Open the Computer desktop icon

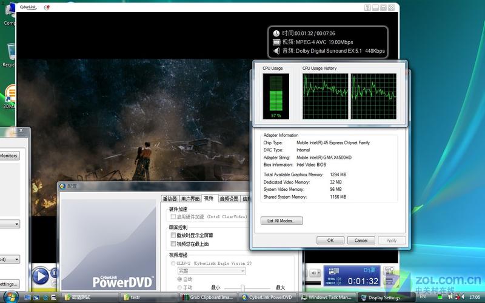[x=9, y=14]
